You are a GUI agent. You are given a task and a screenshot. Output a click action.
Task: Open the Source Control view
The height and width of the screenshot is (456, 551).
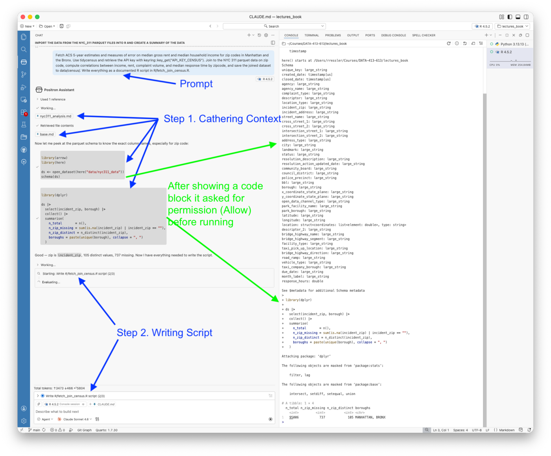24,74
